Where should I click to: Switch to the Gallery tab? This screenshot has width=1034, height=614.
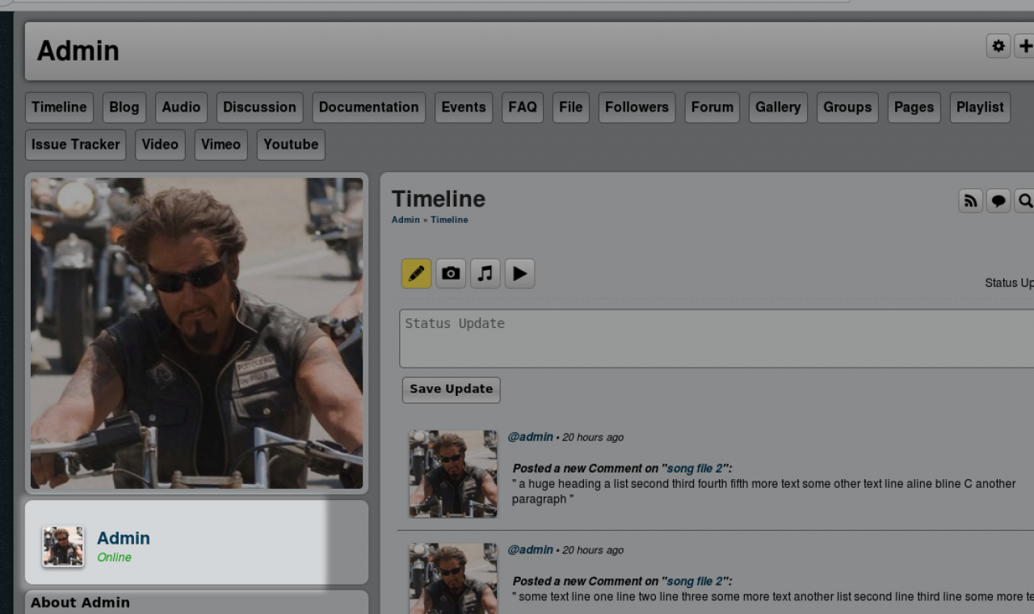(778, 107)
